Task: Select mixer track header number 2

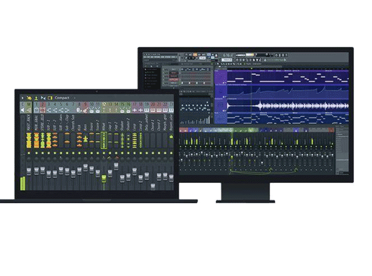Action: [42, 105]
